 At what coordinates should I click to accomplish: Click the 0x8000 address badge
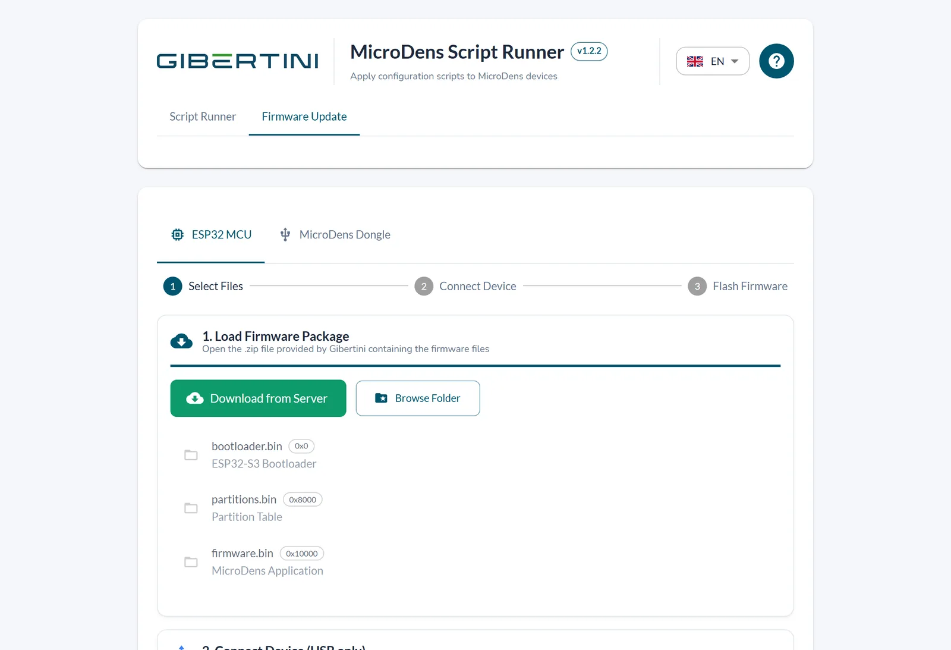point(303,500)
